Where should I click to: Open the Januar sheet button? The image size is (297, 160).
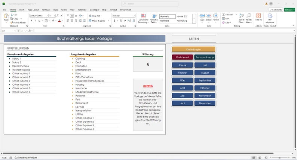pyautogui.click(x=183, y=65)
